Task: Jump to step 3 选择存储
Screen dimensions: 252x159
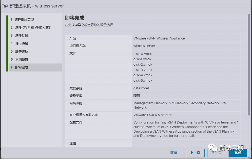Action: point(22,35)
